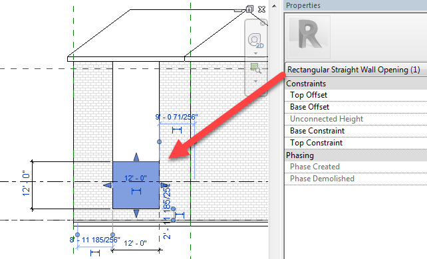
Task: Open the zoom options dropdown arrow
Action: click(x=255, y=81)
